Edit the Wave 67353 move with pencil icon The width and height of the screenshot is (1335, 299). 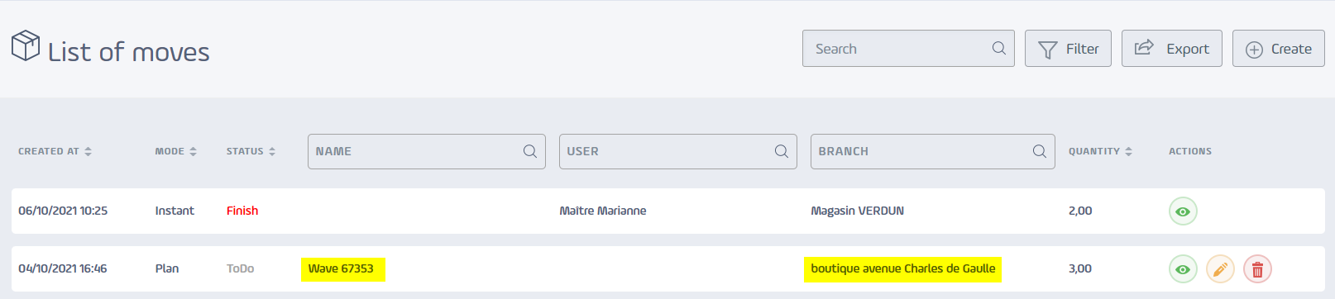[x=1220, y=269]
